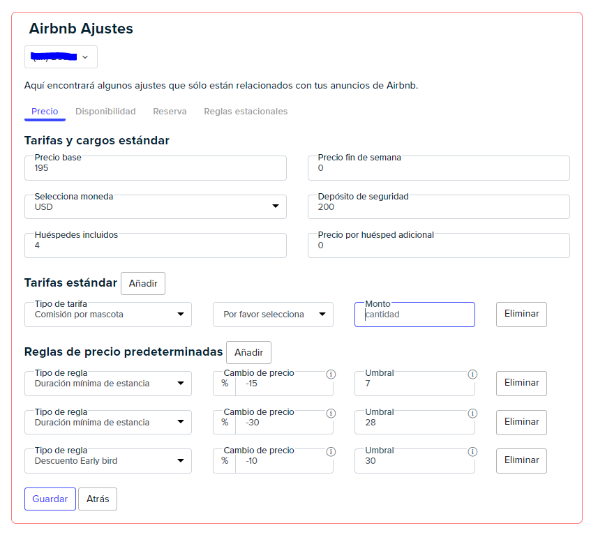The width and height of the screenshot is (598, 537).
Task: Open the Por favor selecciona dropdown
Action: coord(273,315)
